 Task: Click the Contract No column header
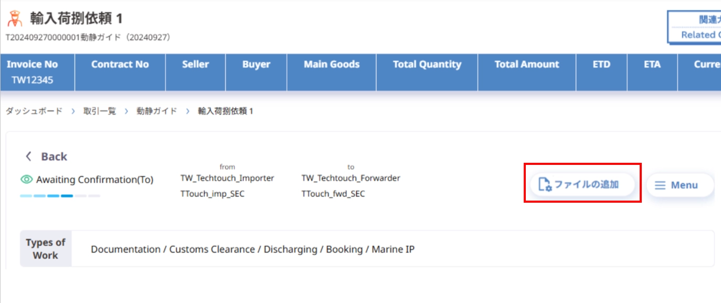pyautogui.click(x=120, y=72)
